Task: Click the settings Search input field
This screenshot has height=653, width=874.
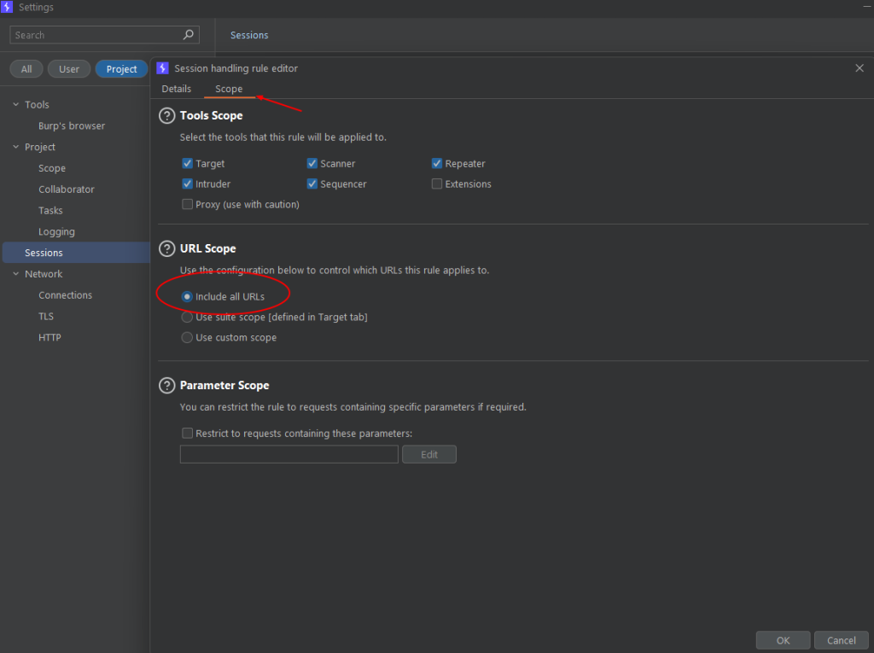Action: [x=104, y=35]
